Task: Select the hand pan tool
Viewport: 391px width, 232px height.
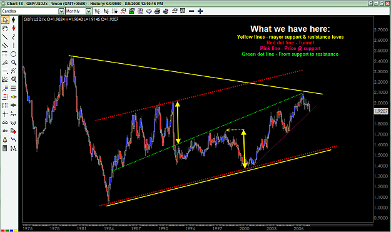Action: tap(5, 28)
